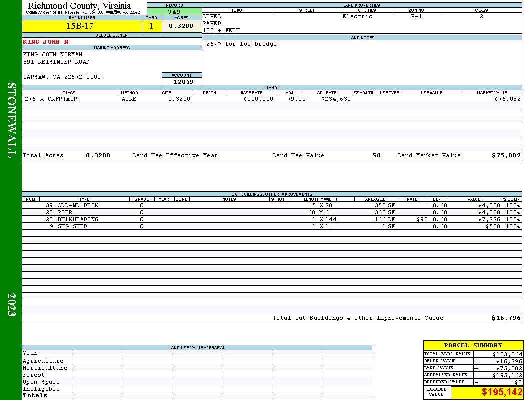Click deferred value $0 in summary
This screenshot has height=400, width=525.
[x=518, y=382]
